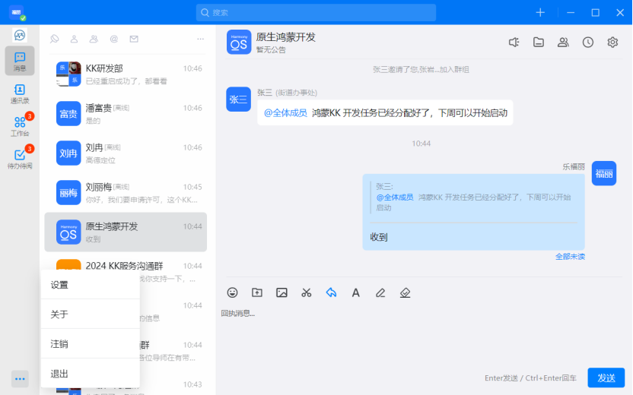Click the quoted 张三 message inside the blue bubble

473,197
